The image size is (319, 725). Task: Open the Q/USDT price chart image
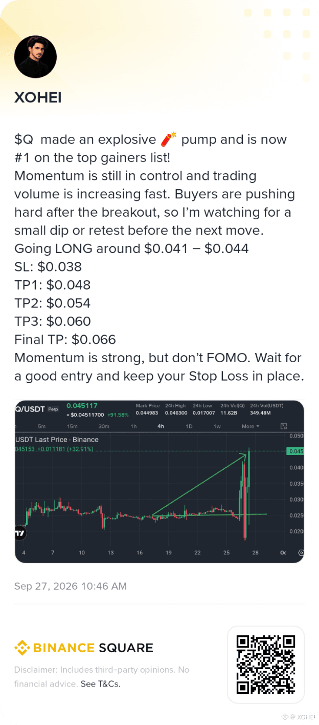pos(159,482)
